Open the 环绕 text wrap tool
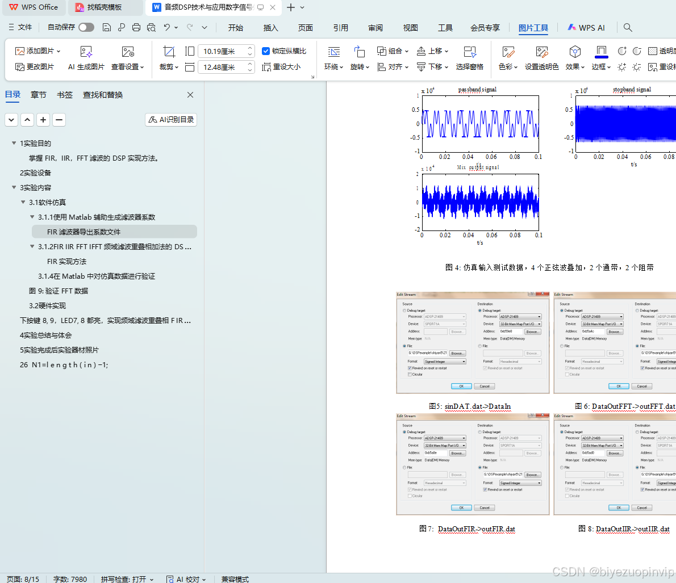 coord(333,58)
